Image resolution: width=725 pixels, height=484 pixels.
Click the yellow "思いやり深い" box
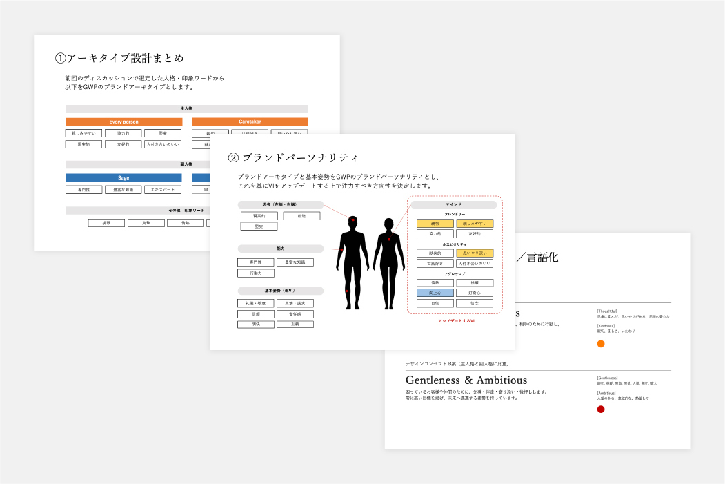475,253
